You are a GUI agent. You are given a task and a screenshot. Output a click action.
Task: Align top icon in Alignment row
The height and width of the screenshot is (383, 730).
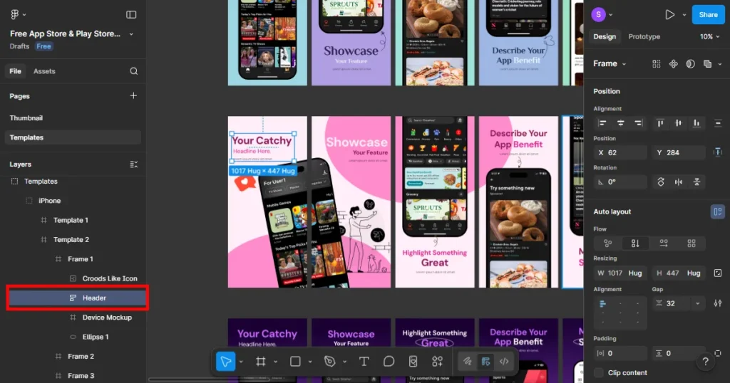[x=660, y=123]
